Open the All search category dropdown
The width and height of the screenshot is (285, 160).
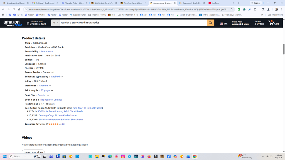55,23
